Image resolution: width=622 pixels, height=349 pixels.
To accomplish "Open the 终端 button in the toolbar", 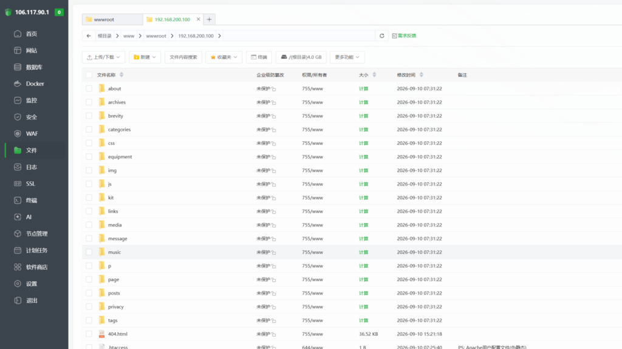I will [x=259, y=58].
